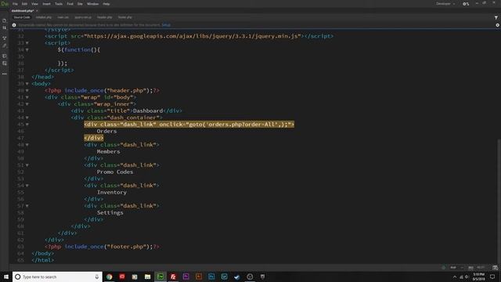Open the File menu
501x282 pixels.
(15, 4)
